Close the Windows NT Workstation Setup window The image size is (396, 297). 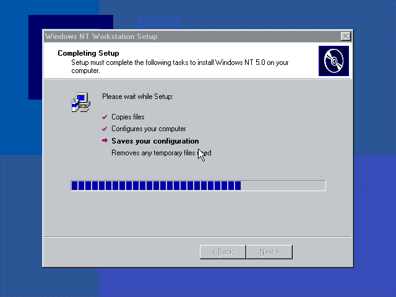coord(345,37)
